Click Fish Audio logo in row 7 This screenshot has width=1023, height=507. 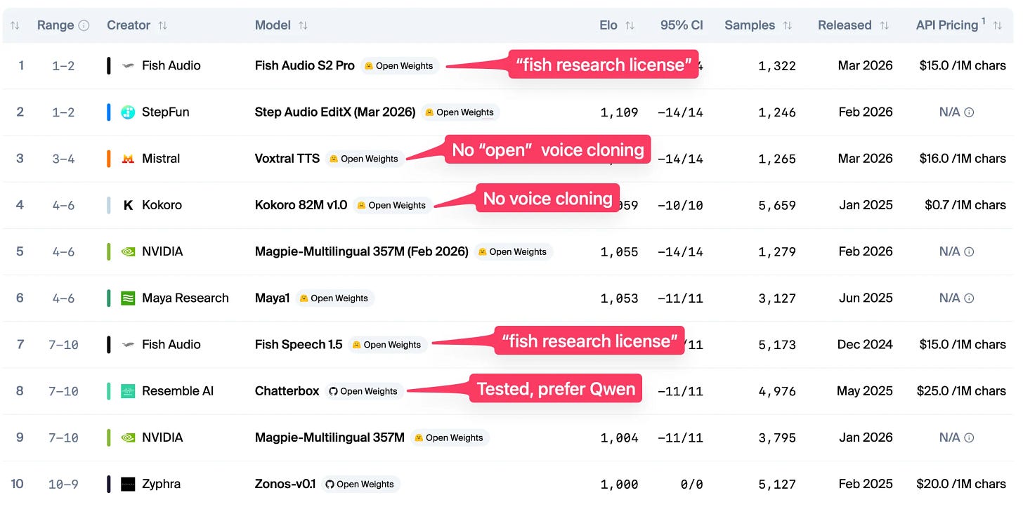[x=128, y=344]
